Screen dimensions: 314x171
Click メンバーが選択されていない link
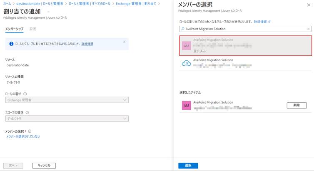[x=23, y=136]
